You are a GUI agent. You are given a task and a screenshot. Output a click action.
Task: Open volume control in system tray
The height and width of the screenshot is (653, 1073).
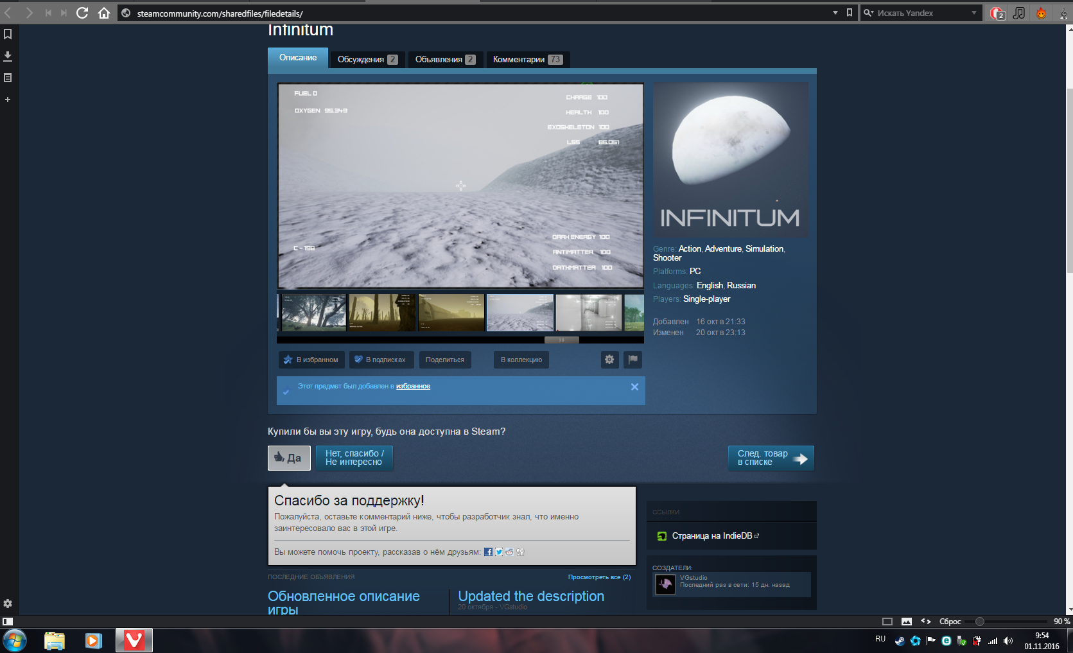pos(1008,640)
